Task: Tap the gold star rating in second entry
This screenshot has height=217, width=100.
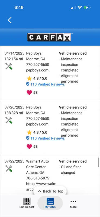Action: tap(29, 132)
